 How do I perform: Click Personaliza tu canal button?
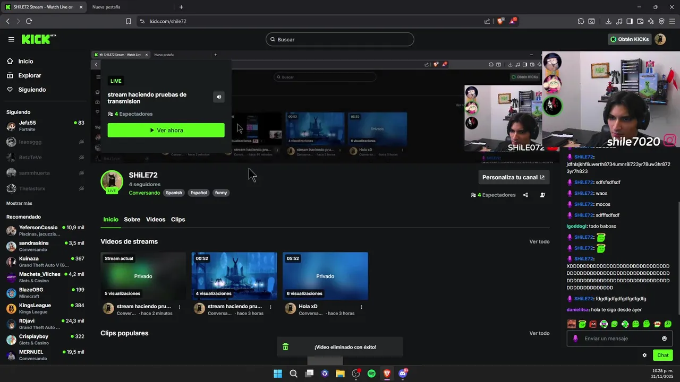[x=514, y=177]
